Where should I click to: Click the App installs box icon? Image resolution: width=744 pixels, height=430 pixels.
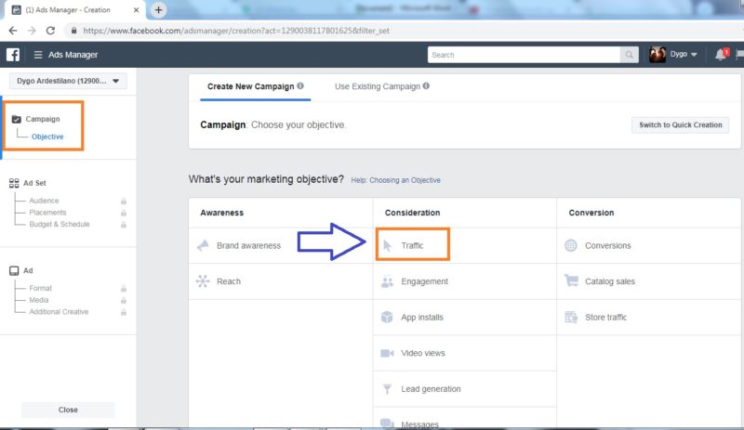(x=387, y=318)
